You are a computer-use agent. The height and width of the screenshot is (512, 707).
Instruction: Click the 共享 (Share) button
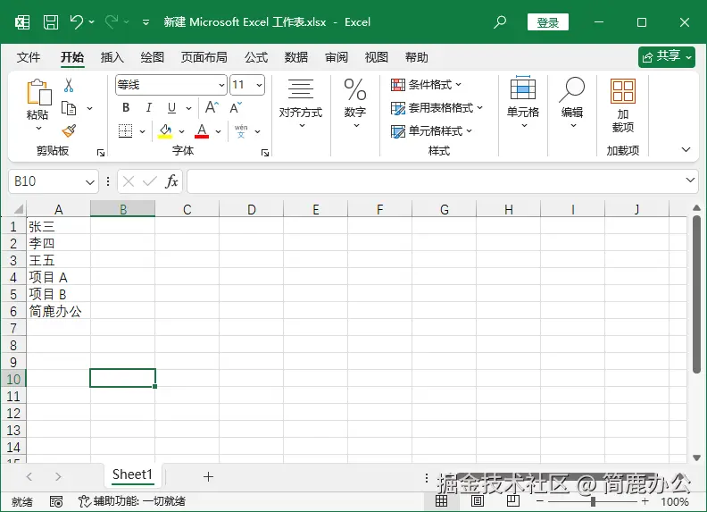tap(667, 57)
